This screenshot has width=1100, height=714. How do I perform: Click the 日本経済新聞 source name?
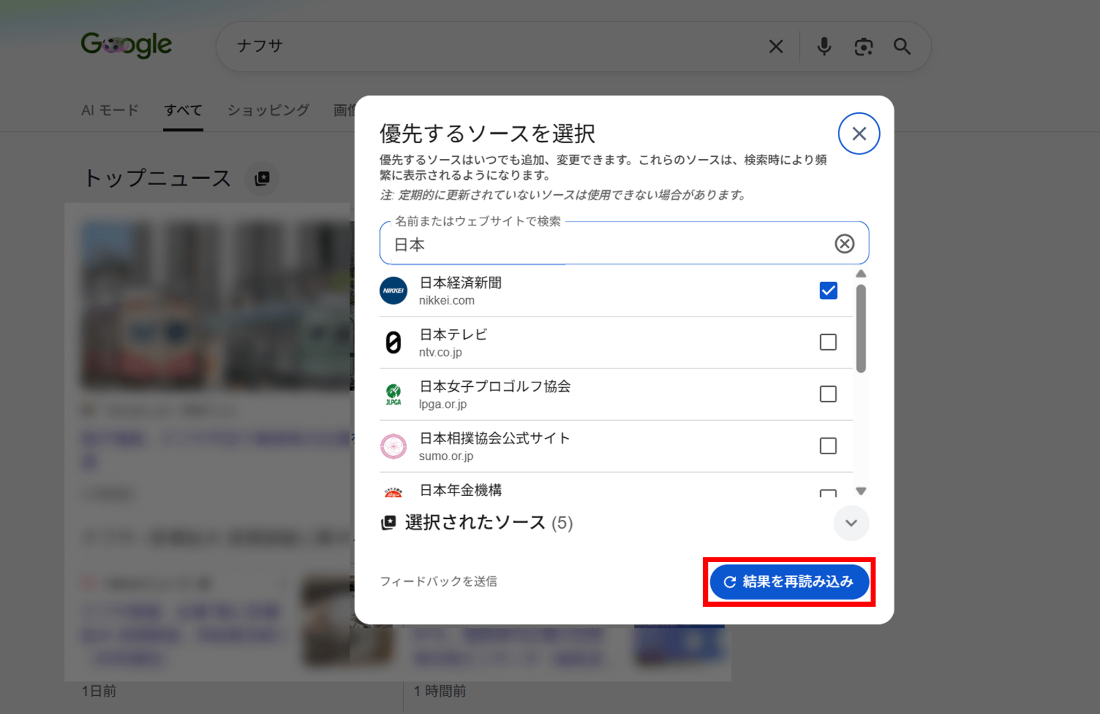[460, 283]
